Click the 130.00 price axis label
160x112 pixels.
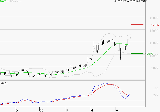154,18
